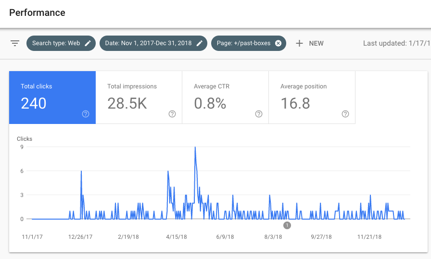
Task: Click the Performance heading
Action: pyautogui.click(x=37, y=12)
